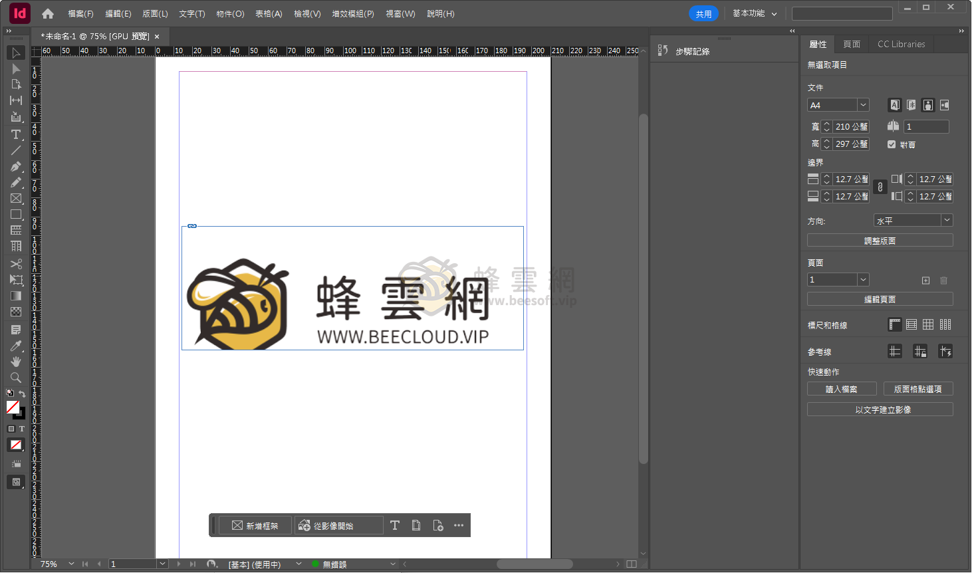Toggle baseline grid icon

911,324
